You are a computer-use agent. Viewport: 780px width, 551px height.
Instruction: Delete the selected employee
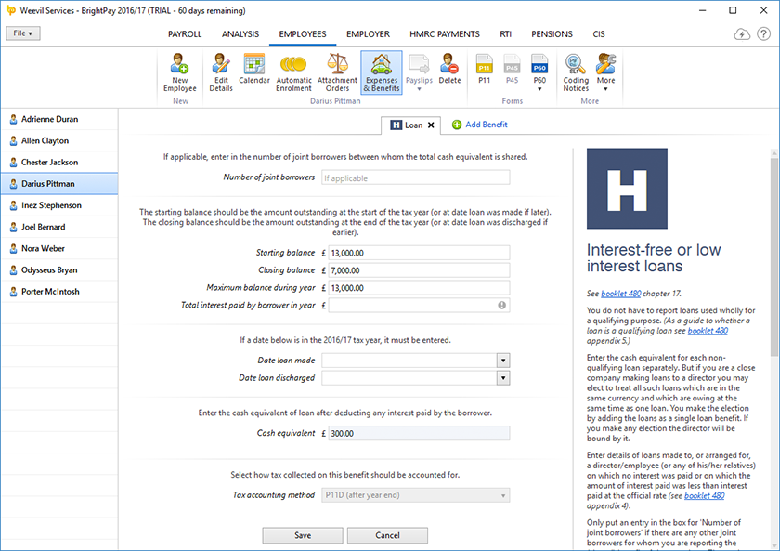pyautogui.click(x=449, y=69)
